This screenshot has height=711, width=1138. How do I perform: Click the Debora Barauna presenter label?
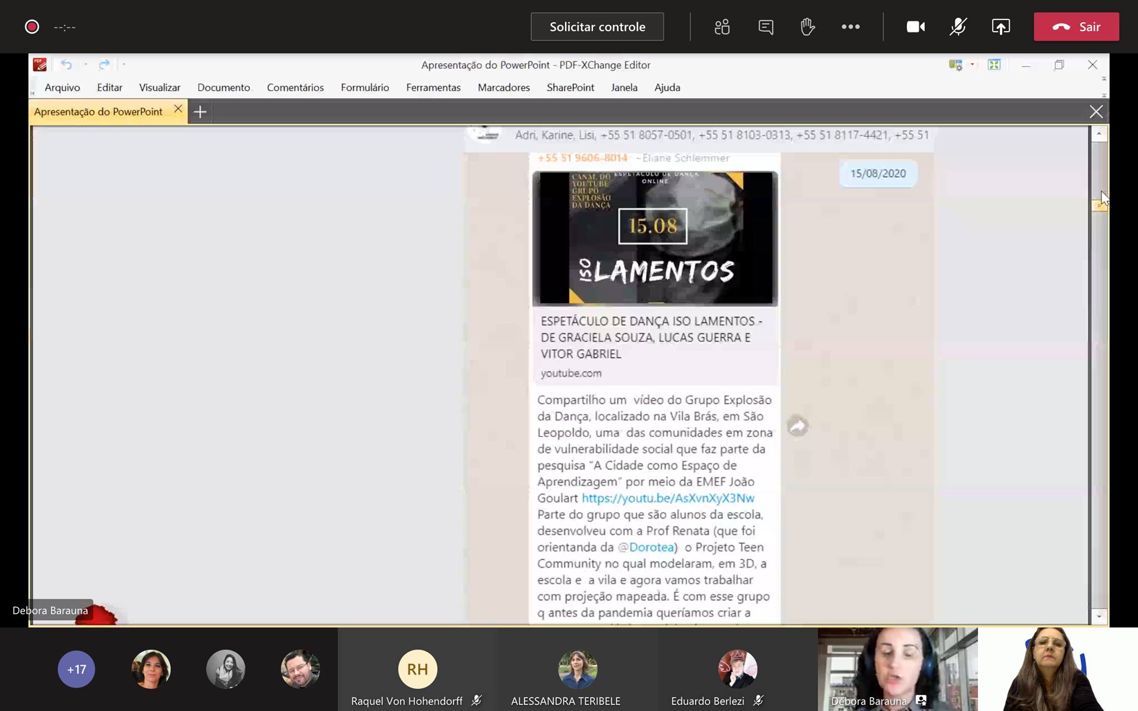pyautogui.click(x=51, y=610)
